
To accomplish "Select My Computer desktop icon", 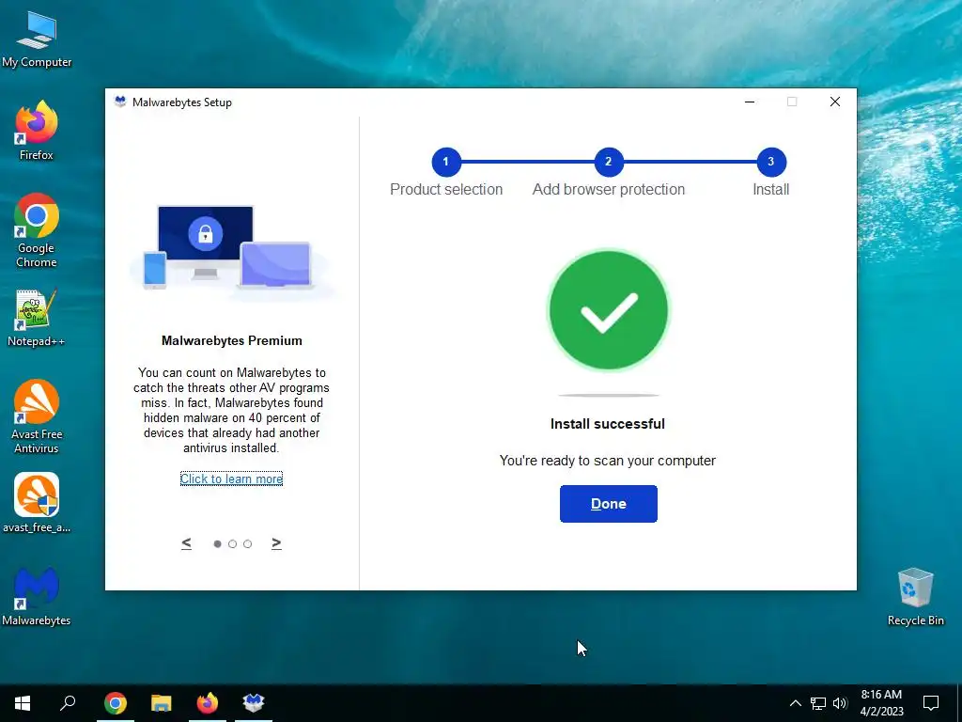I will coord(37,40).
